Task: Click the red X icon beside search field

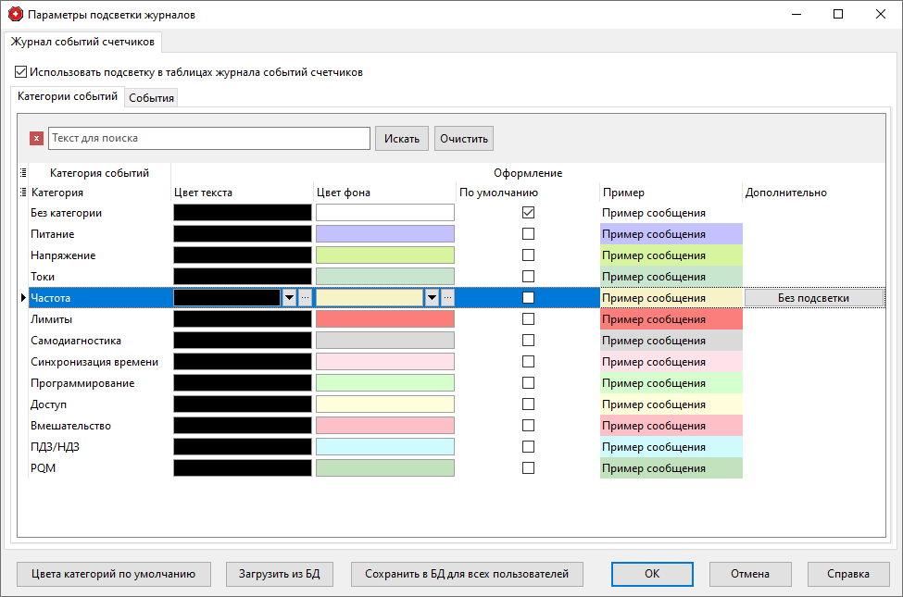Action: 36,139
